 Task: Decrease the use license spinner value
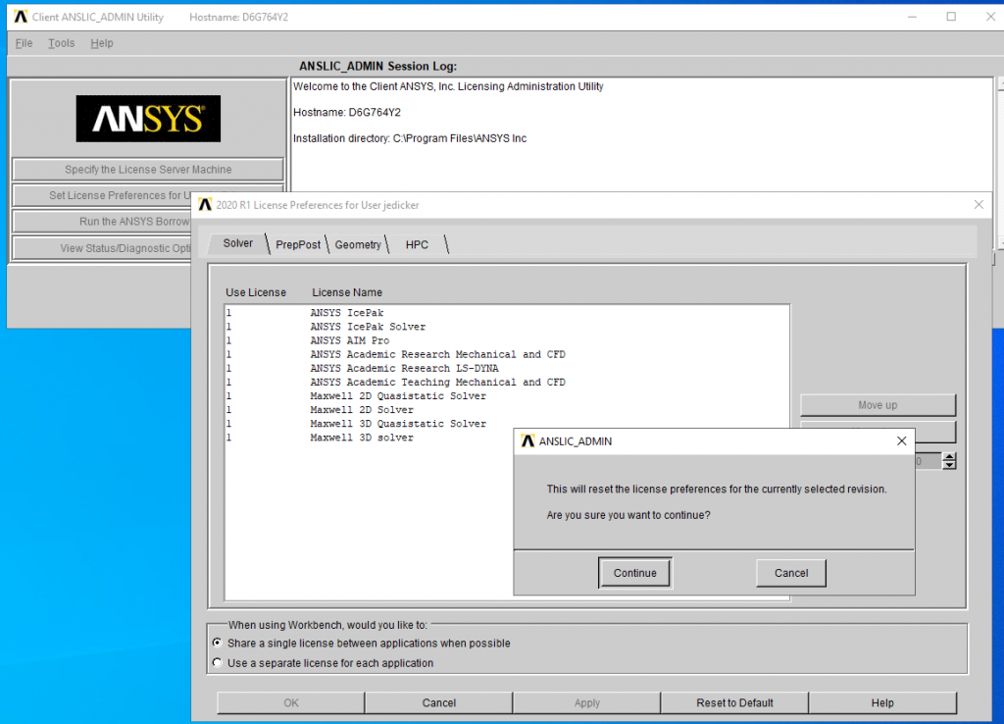pyautogui.click(x=949, y=465)
